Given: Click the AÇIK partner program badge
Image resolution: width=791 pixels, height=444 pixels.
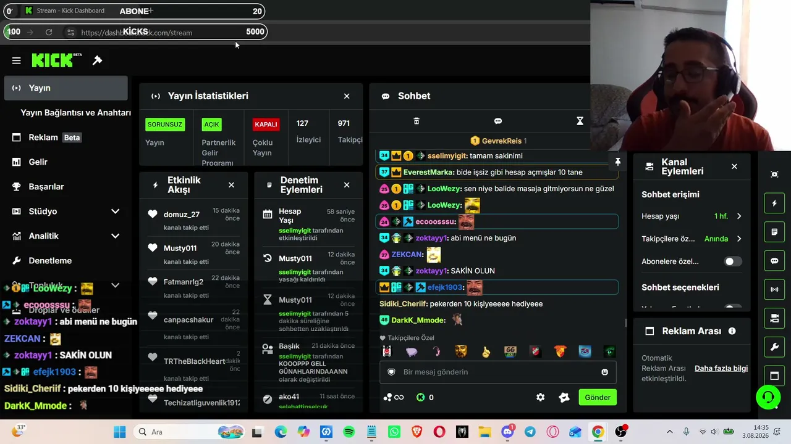Looking at the screenshot, I should [212, 125].
